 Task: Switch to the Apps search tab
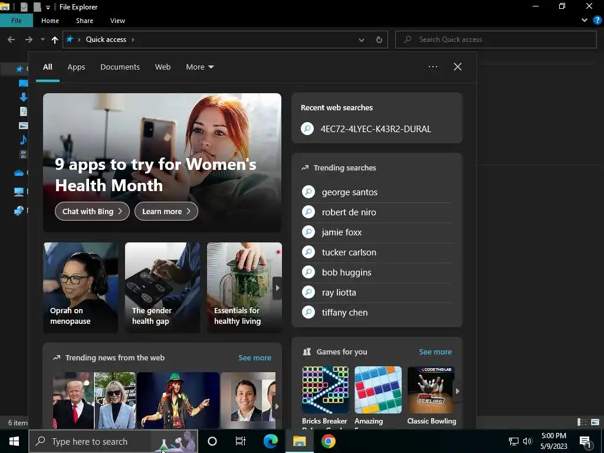pyautogui.click(x=76, y=67)
